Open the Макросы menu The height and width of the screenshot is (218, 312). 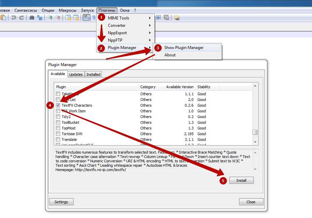tap(68, 10)
